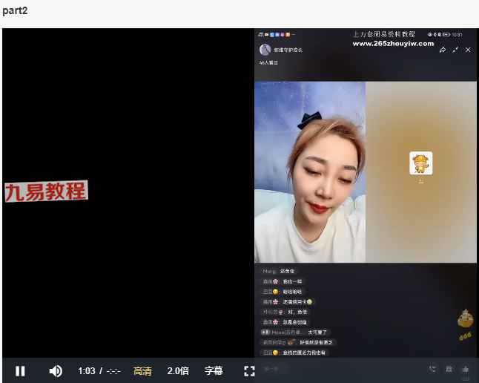The image size is (479, 383).
Task: Click the www.265zhouyiw.com watermark link
Action: 393,44
